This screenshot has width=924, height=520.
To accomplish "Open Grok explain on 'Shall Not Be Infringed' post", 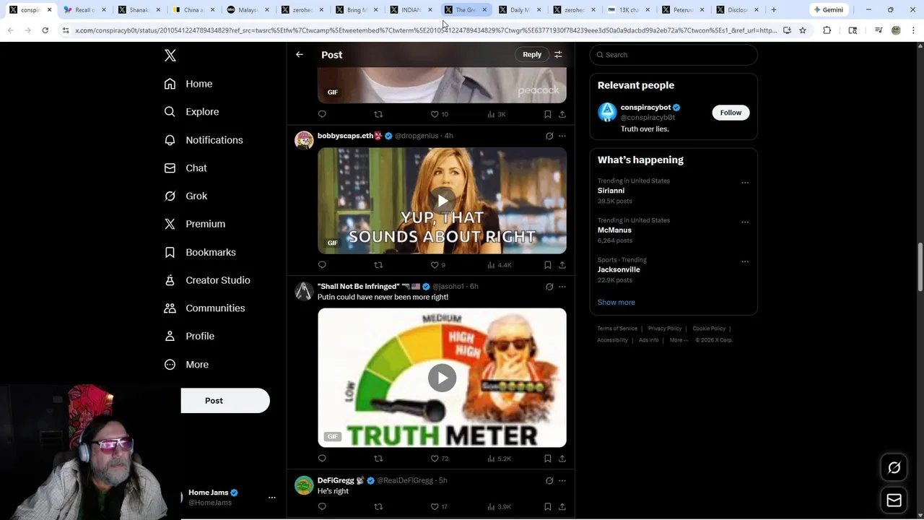I will point(549,287).
